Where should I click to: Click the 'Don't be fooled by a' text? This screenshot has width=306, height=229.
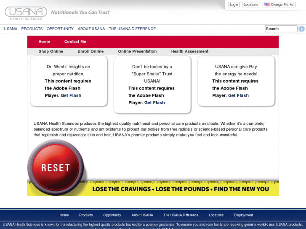point(152,67)
